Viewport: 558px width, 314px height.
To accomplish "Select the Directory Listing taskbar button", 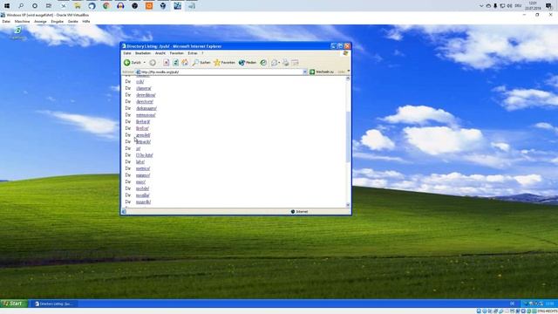I will coord(53,304).
